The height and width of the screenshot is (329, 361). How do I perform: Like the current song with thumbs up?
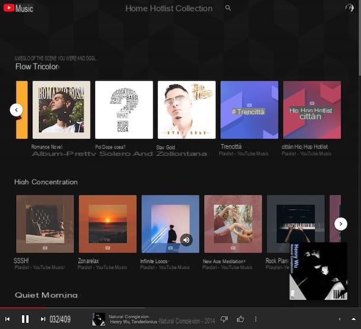[x=240, y=319]
